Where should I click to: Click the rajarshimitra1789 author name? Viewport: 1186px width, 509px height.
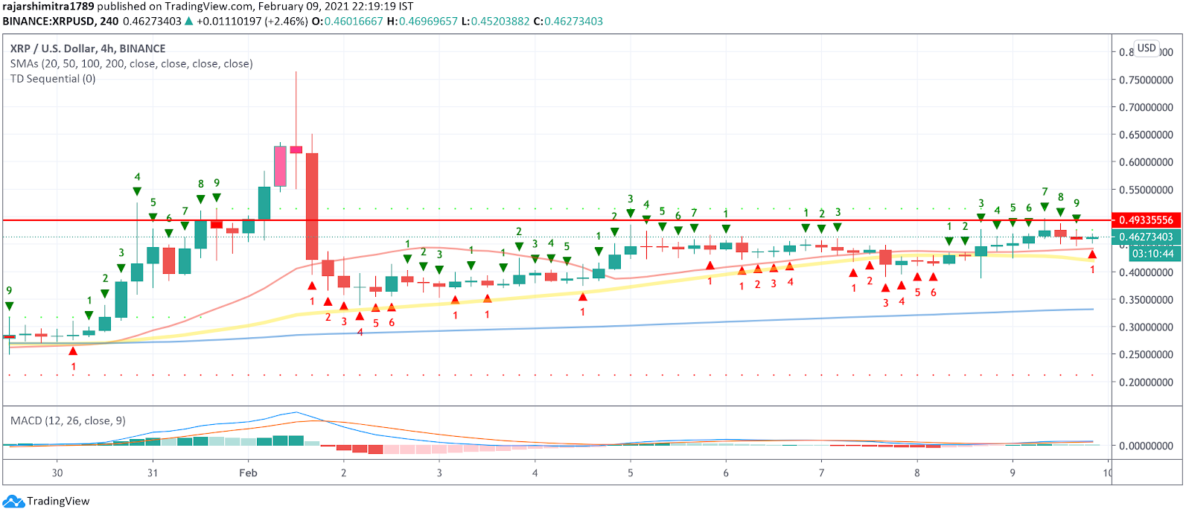pyautogui.click(x=48, y=7)
